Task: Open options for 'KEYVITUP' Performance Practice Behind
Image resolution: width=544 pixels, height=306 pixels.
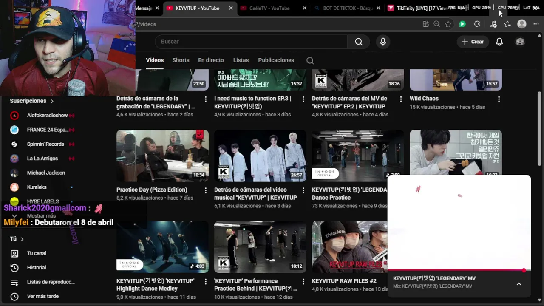Action: [x=303, y=282]
